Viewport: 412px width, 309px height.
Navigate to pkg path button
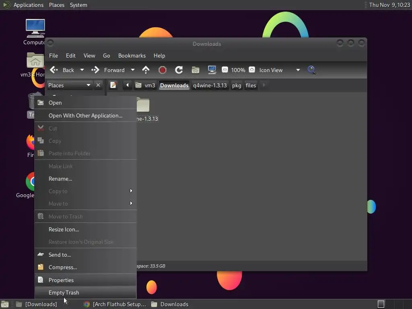click(237, 85)
